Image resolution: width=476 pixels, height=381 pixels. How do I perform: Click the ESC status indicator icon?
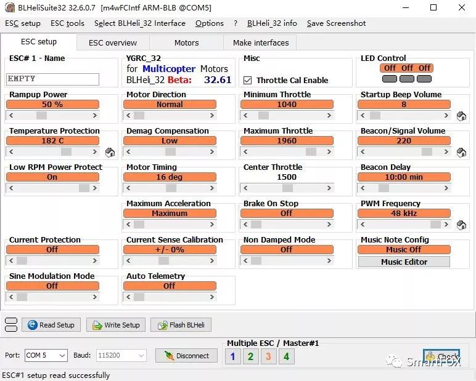point(11,324)
